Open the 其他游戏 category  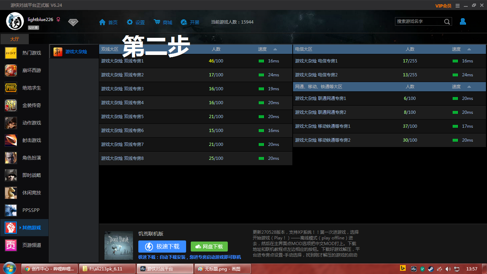pyautogui.click(x=24, y=228)
